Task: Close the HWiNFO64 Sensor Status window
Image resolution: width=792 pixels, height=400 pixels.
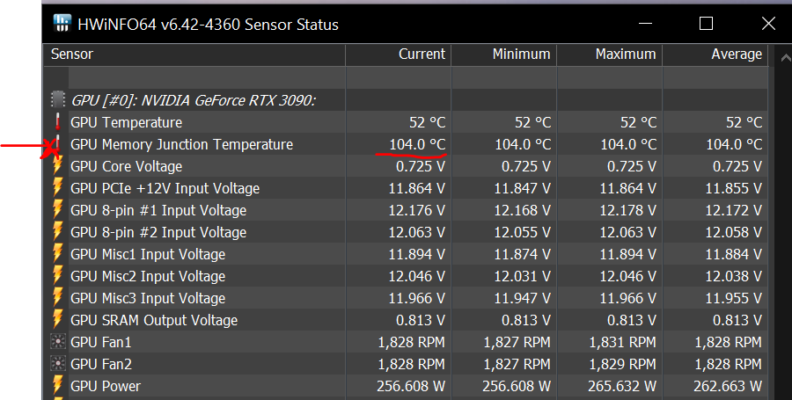Action: tap(768, 23)
